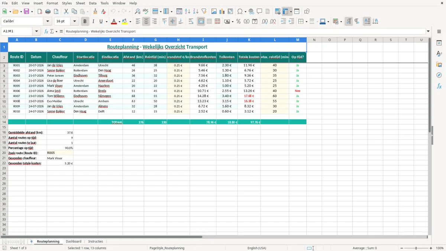The width and height of the screenshot is (446, 251).
Task: Apply font color red swatch
Action: click(114, 22)
